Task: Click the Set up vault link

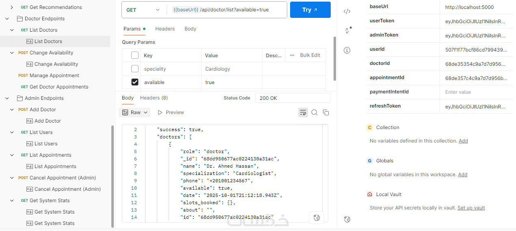Action: tap(471, 208)
